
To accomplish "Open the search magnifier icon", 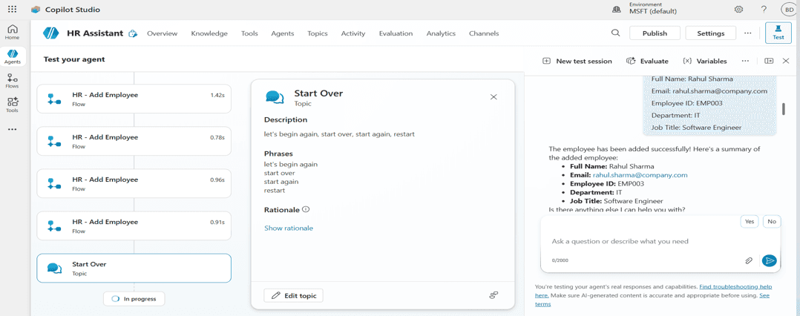I will click(616, 33).
